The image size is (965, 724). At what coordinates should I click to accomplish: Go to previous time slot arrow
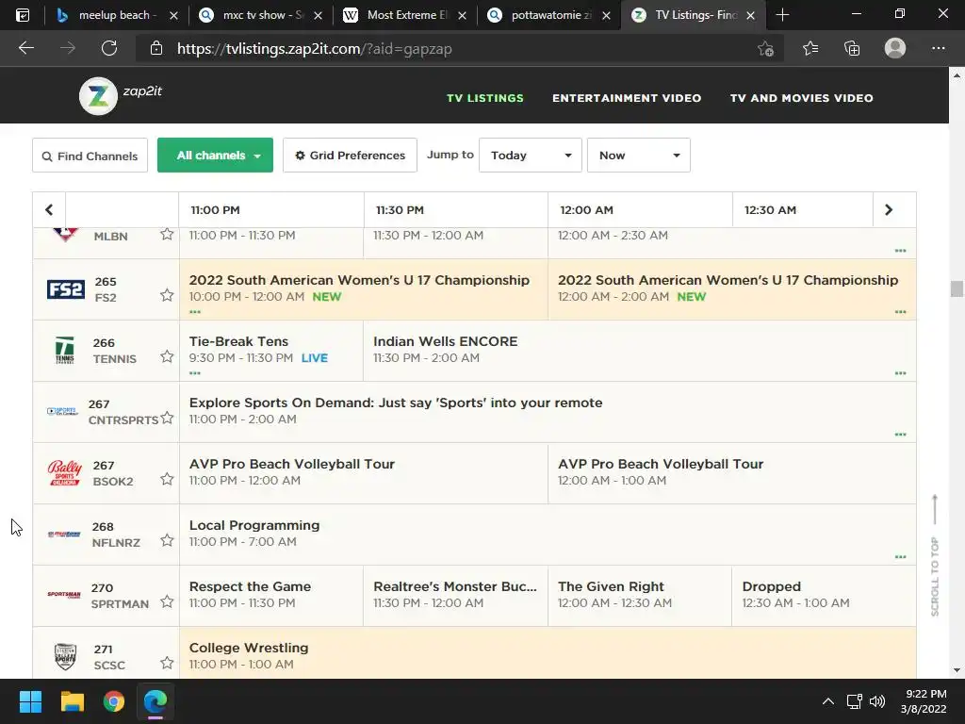49,210
